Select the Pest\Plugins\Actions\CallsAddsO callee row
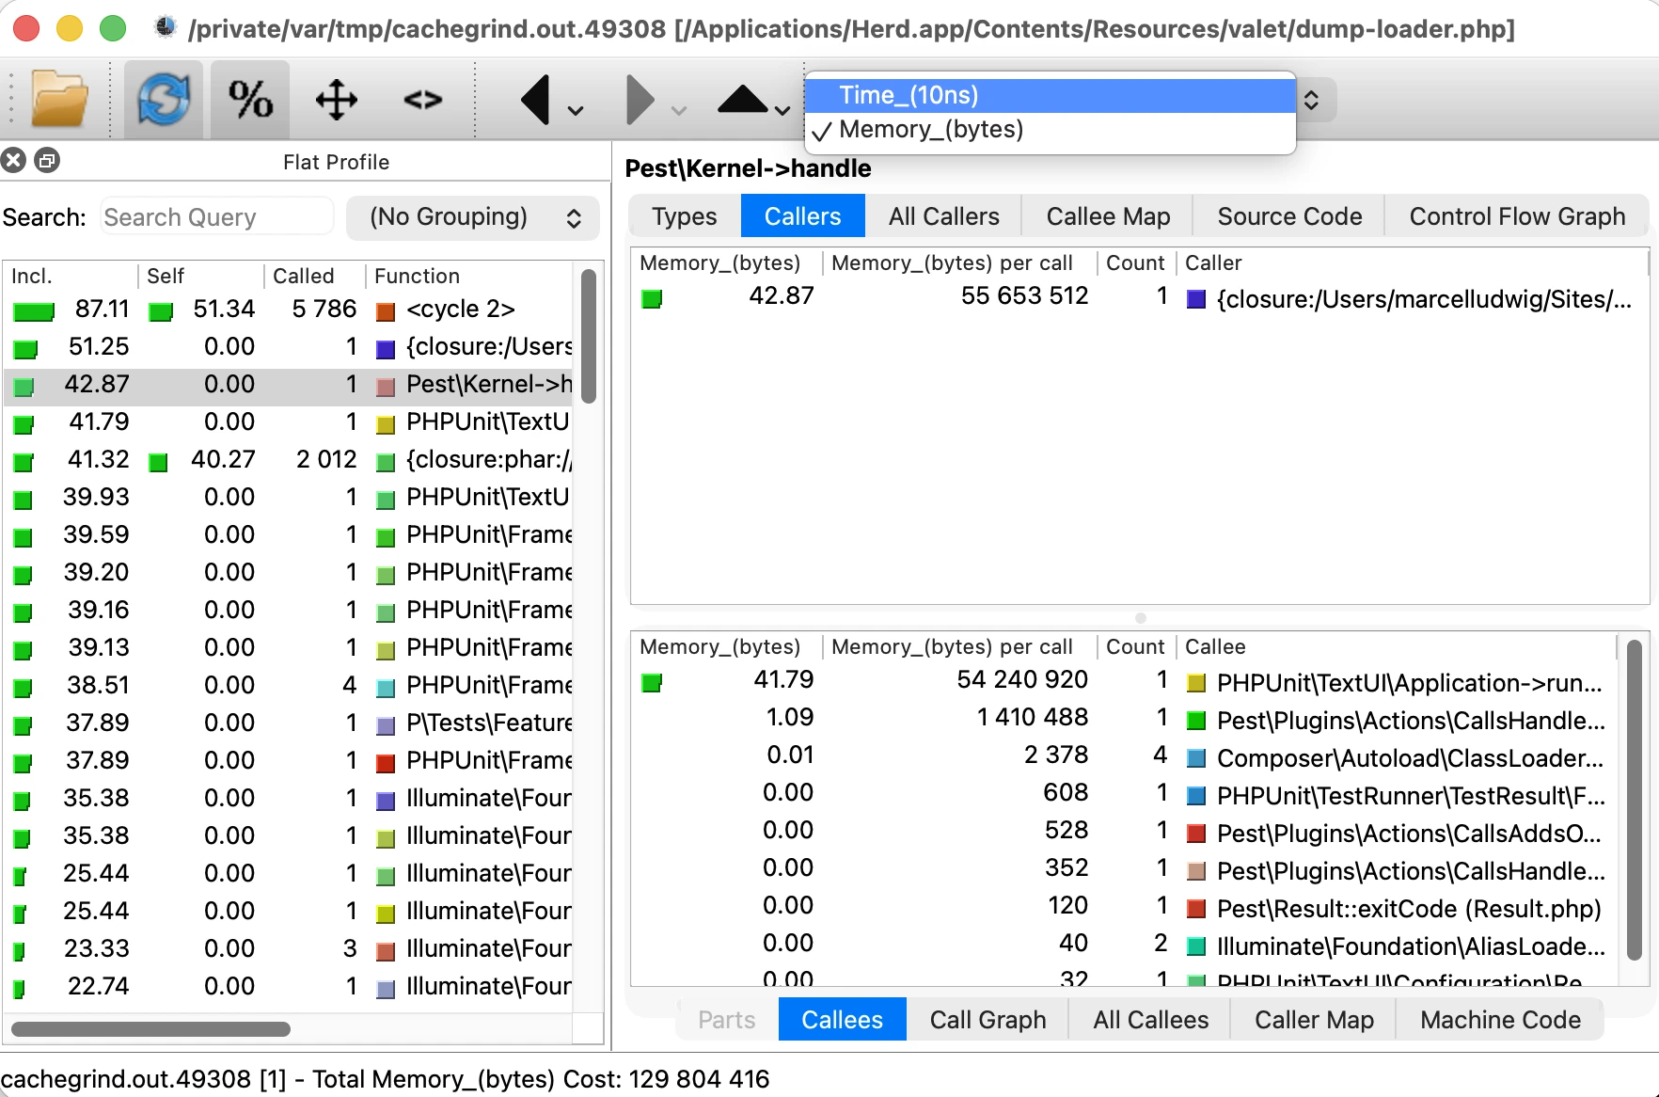1659x1097 pixels. [1125, 833]
